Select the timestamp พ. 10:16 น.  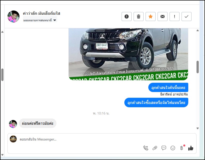101,113
